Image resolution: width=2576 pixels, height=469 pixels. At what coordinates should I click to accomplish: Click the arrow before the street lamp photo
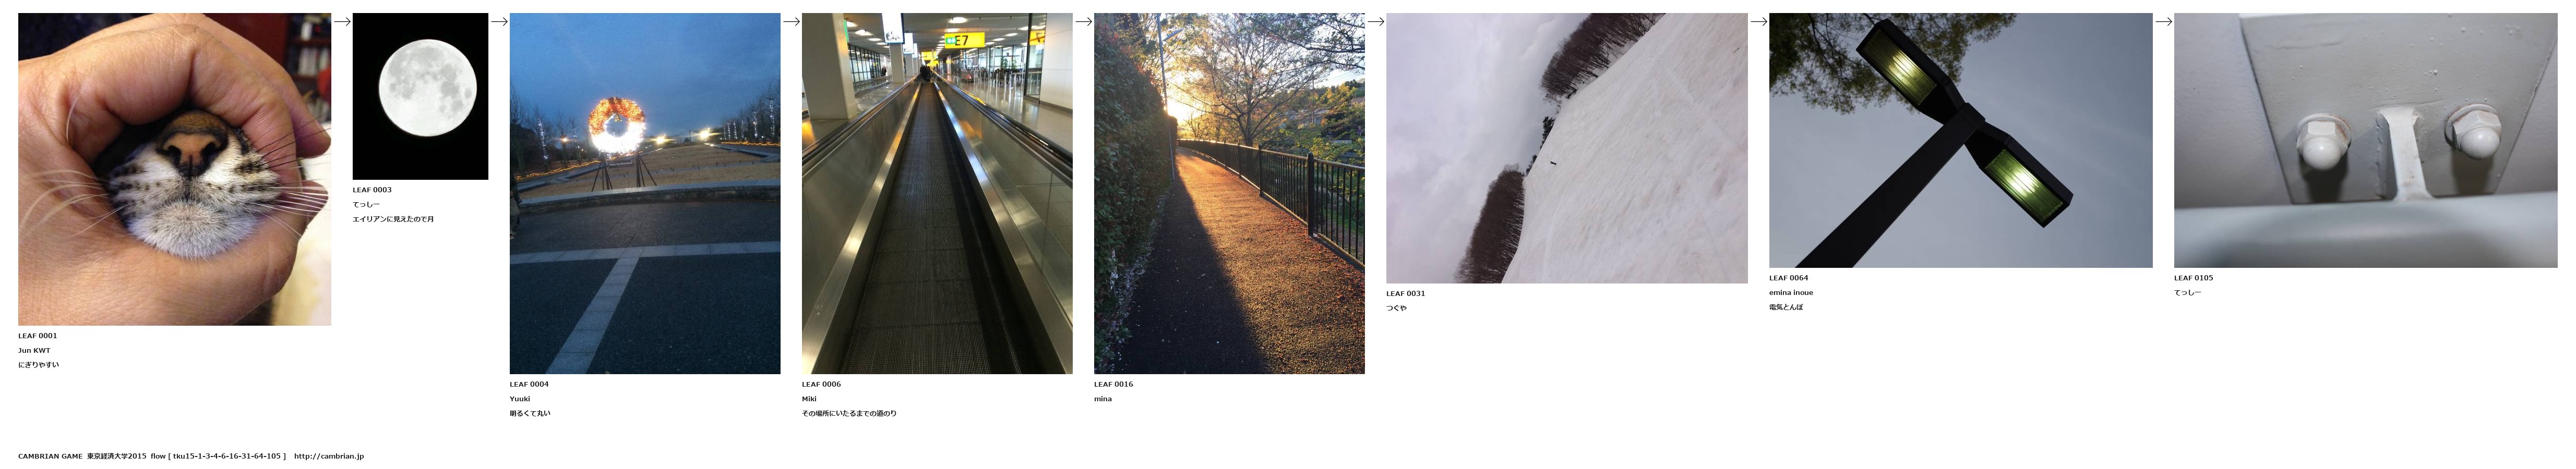(1758, 22)
